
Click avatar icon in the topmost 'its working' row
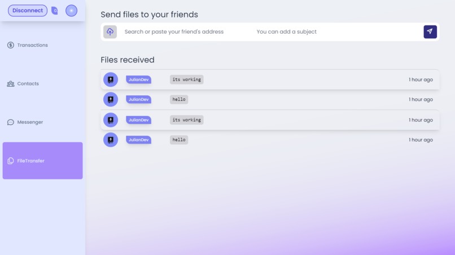[x=111, y=79]
